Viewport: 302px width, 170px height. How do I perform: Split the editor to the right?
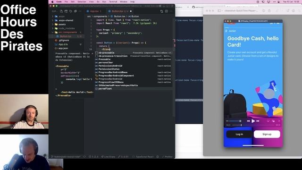tap(167, 11)
